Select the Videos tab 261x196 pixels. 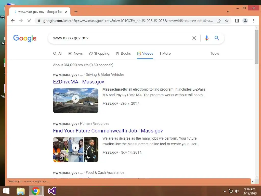145,54
